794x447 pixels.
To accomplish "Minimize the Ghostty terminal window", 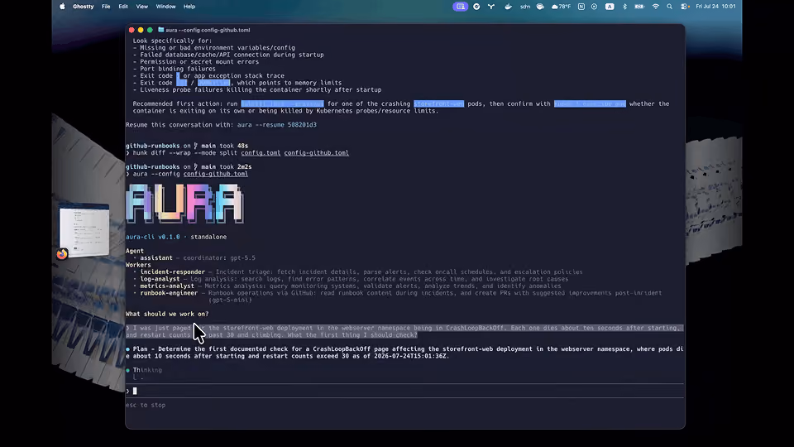I will 141,30.
